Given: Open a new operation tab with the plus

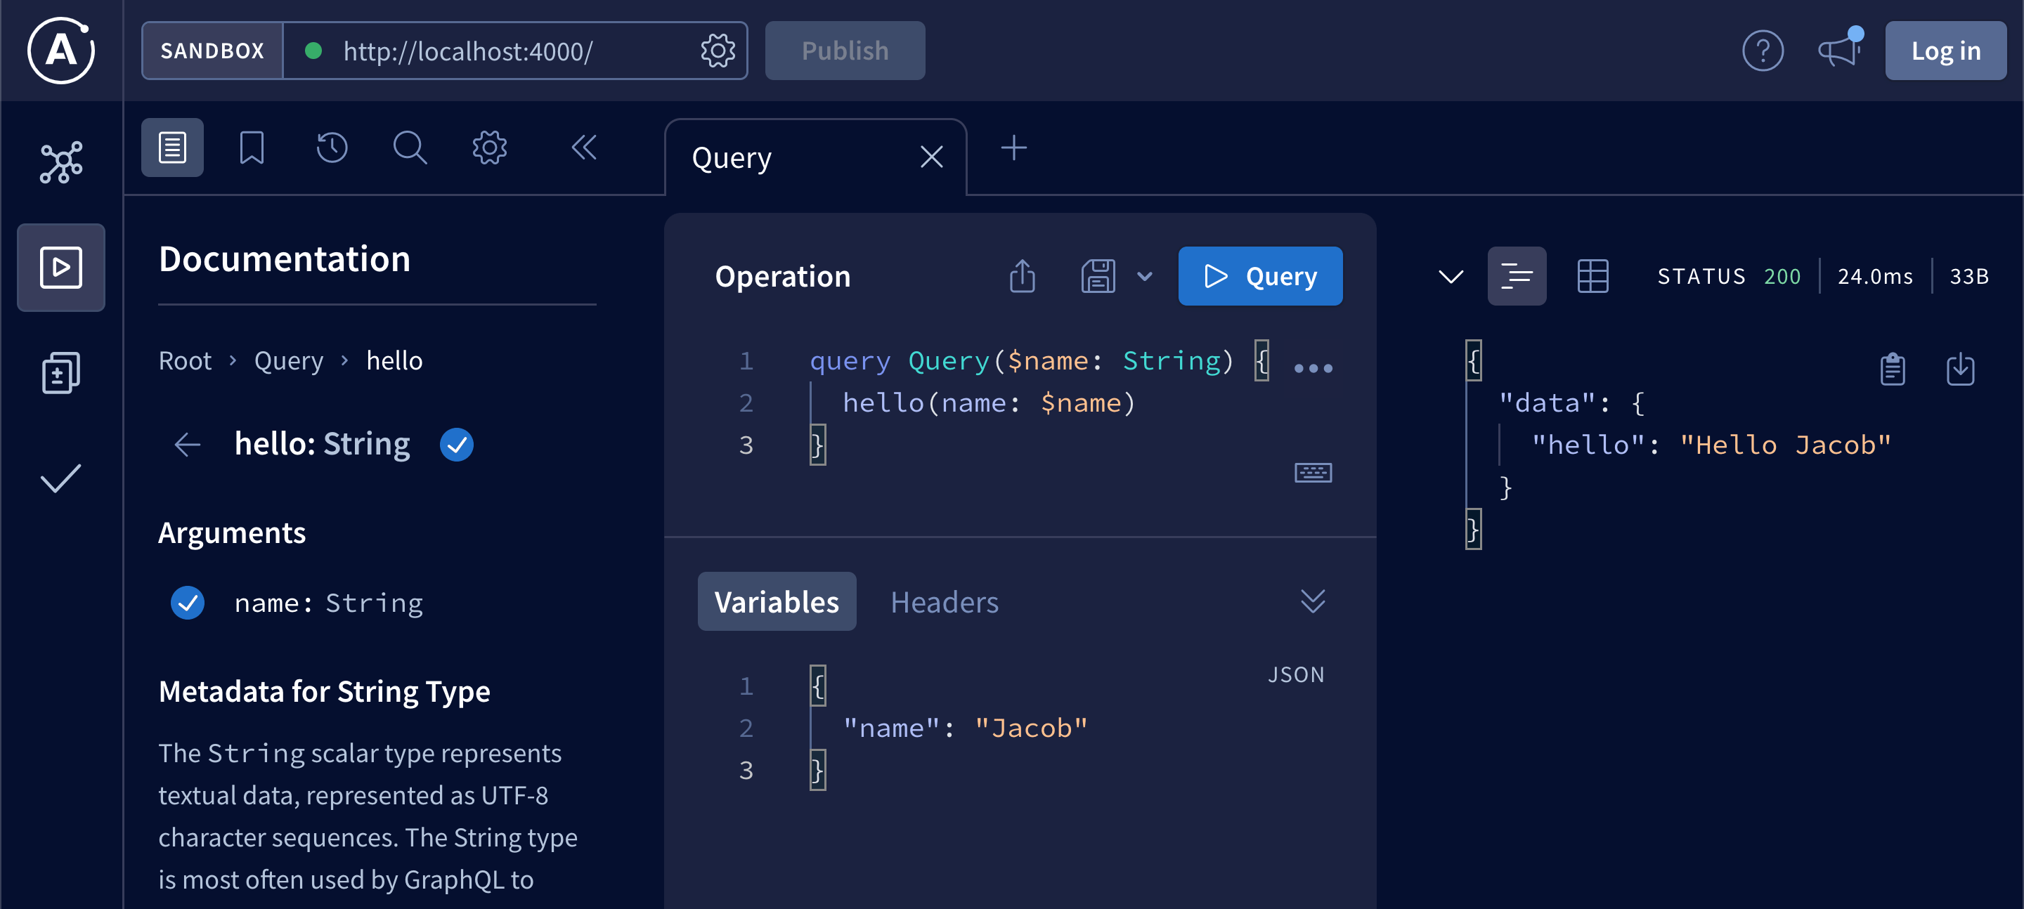Looking at the screenshot, I should [x=1013, y=147].
